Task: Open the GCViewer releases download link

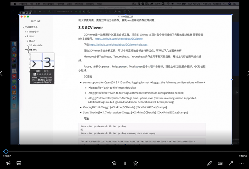Action: (x=118, y=45)
